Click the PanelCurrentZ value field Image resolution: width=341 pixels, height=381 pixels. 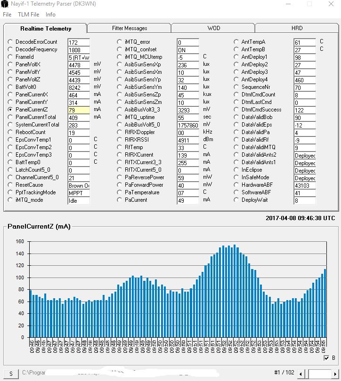79,110
